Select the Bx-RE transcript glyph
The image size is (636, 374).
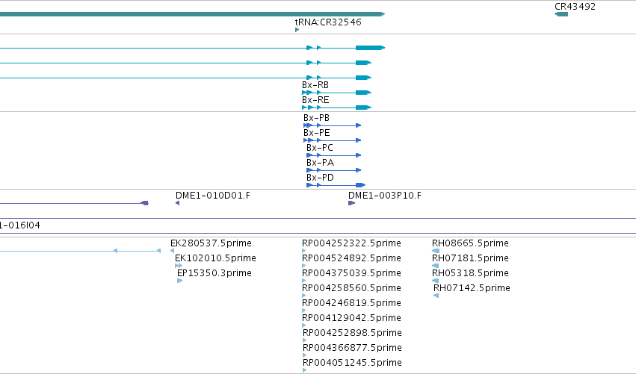coord(336,107)
